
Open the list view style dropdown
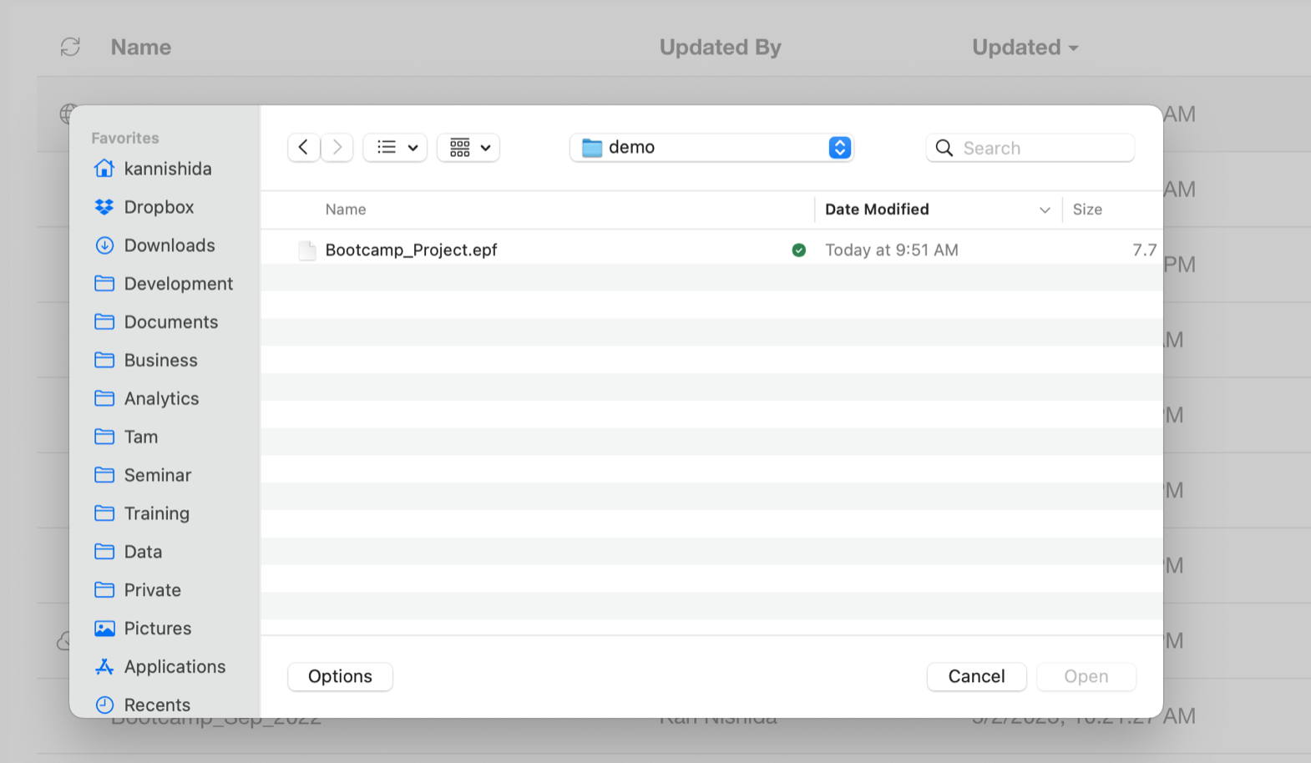[x=396, y=148]
